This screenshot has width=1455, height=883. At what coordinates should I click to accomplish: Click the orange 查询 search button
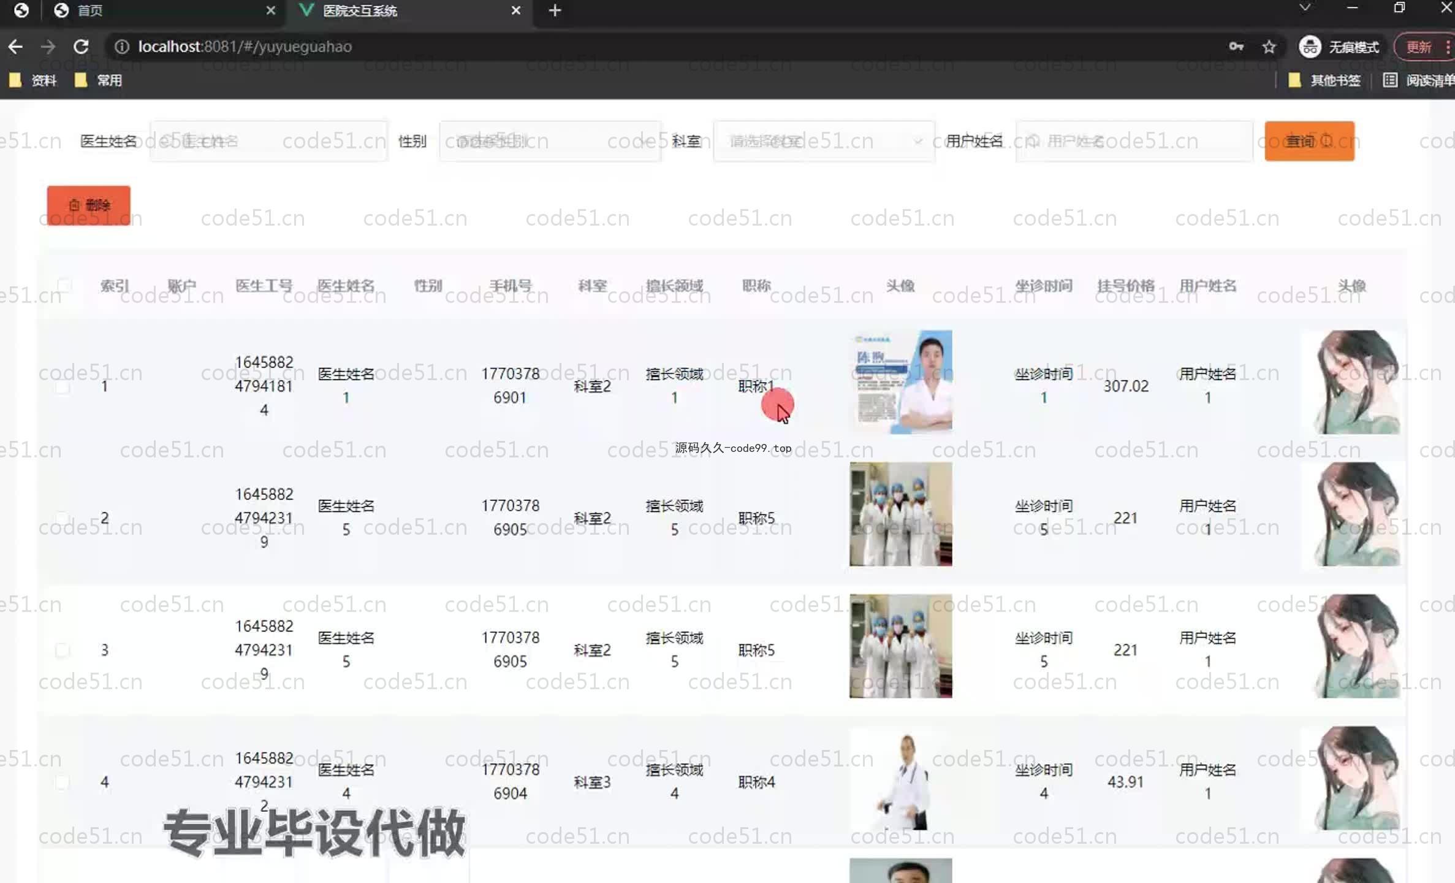(x=1309, y=141)
